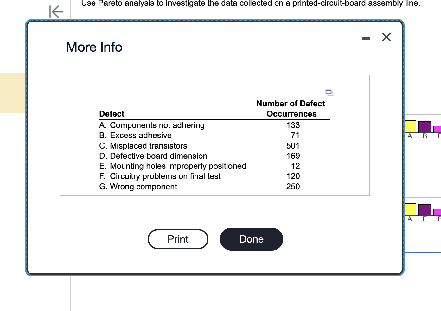Click the purple bar labeled F in lower chart
This screenshot has width=441, height=311.
pos(424,210)
